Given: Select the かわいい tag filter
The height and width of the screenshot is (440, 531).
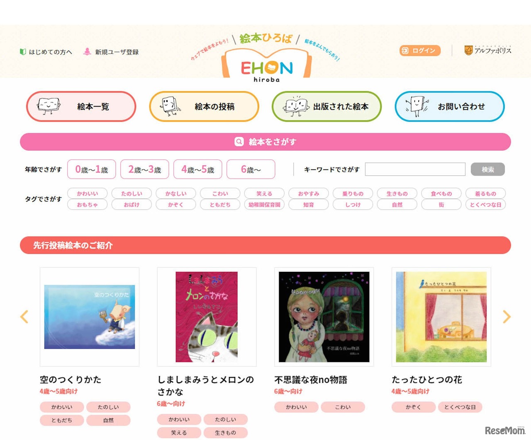Looking at the screenshot, I should tap(88, 193).
